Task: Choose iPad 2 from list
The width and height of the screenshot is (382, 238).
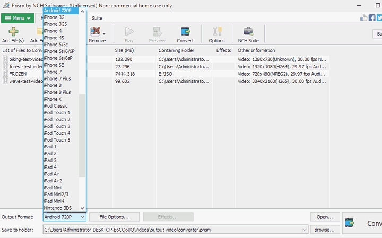Action: tap(61, 154)
